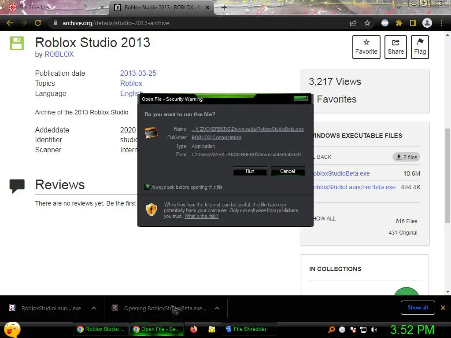Flag this item with the Flag button

click(x=420, y=47)
